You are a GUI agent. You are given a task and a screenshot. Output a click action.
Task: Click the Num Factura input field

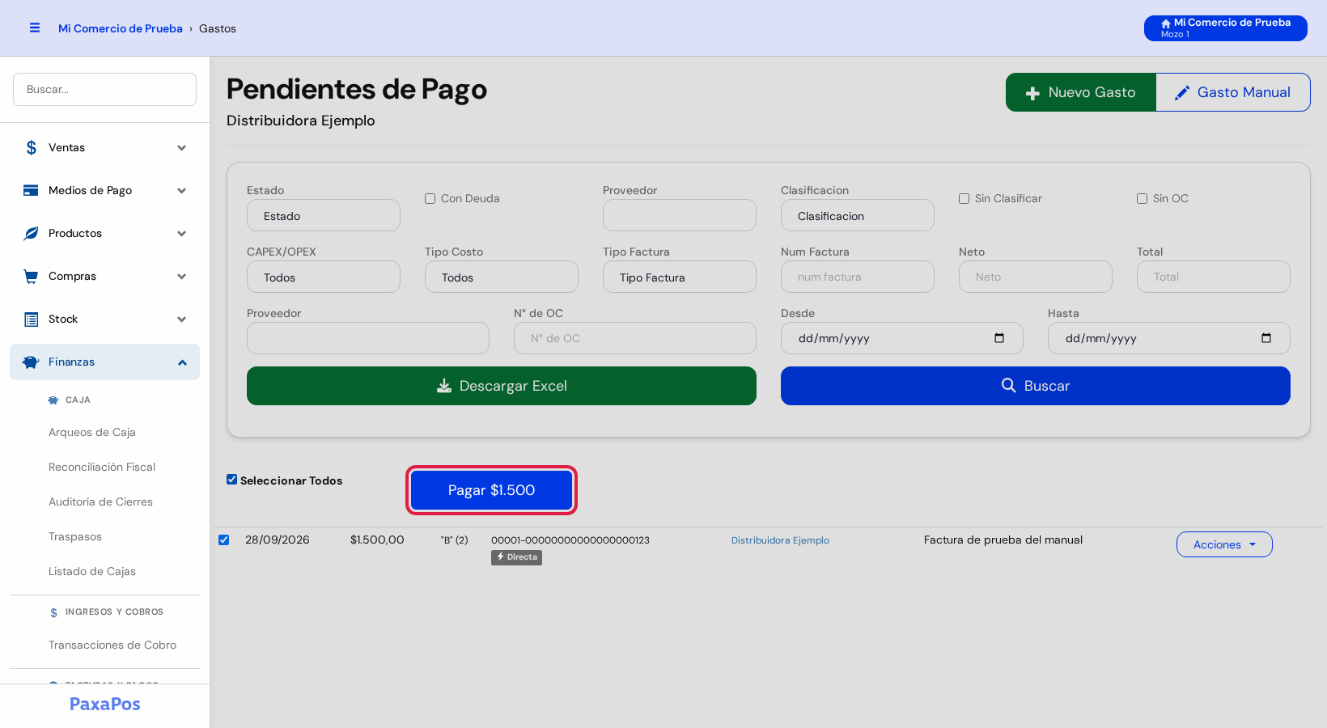858,277
